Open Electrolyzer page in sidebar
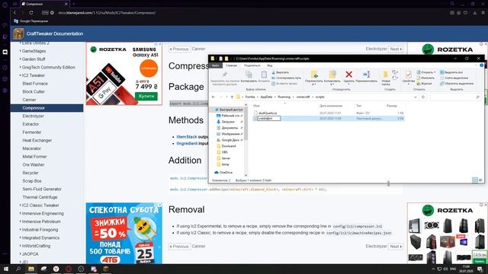Image resolution: width=488 pixels, height=274 pixels. coord(33,116)
